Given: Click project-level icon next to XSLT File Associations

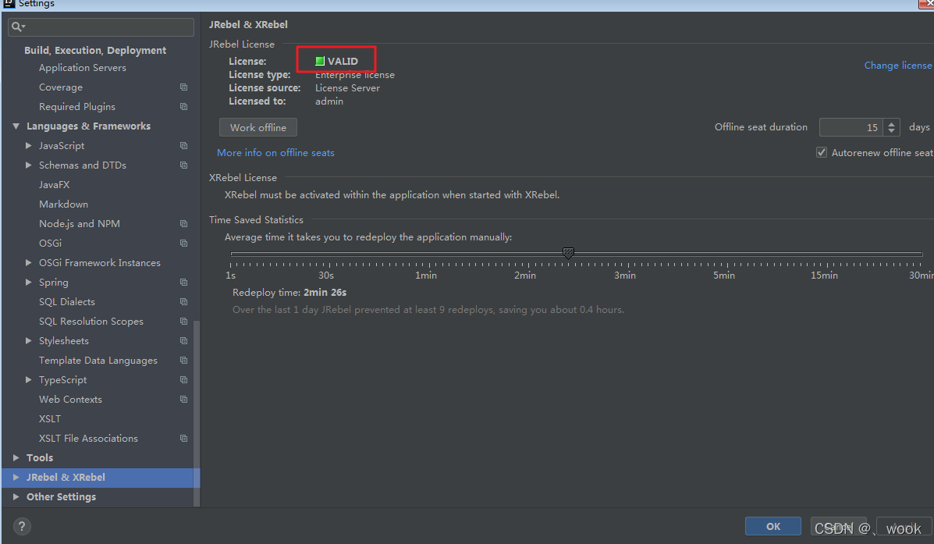Looking at the screenshot, I should click(183, 438).
